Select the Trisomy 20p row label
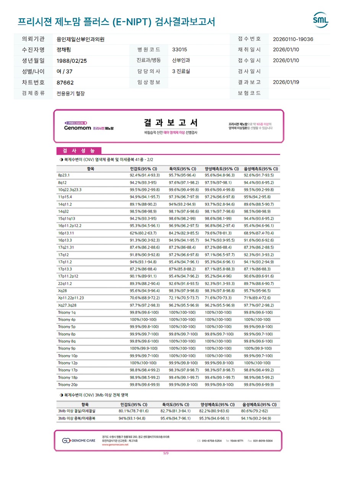The width and height of the screenshot is (344, 486). tap(68, 384)
